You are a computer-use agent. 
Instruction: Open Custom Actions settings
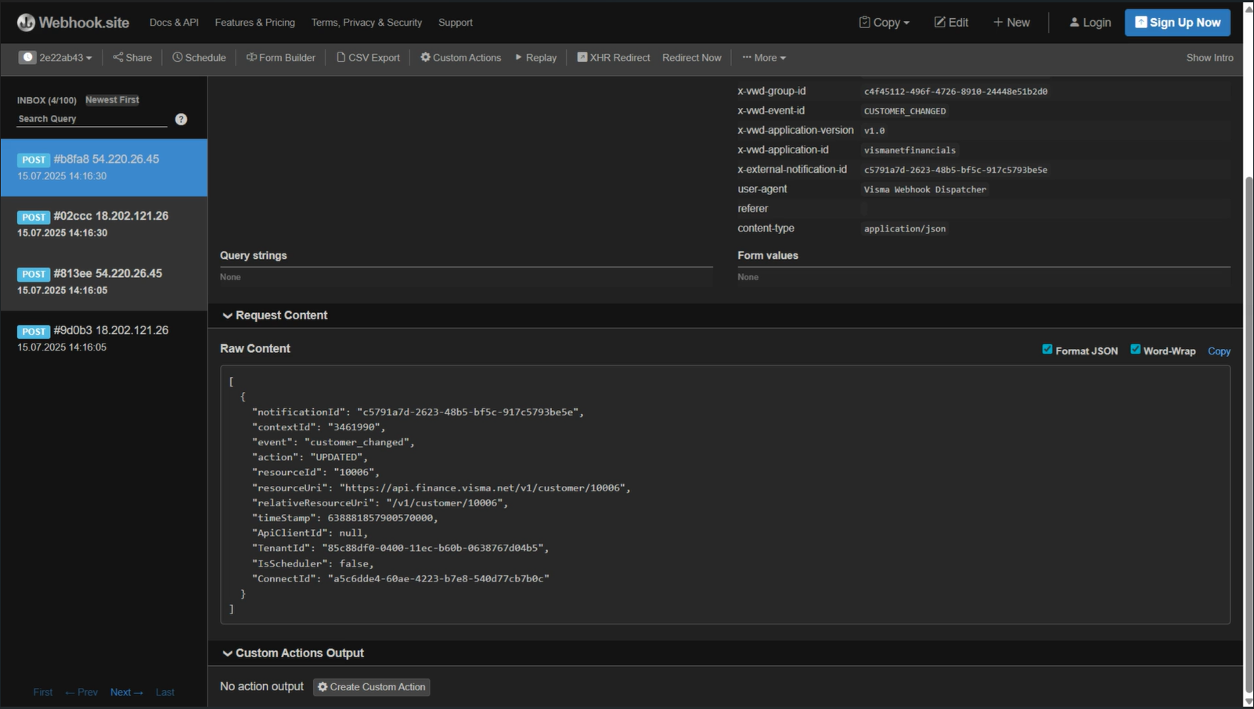[460, 57]
